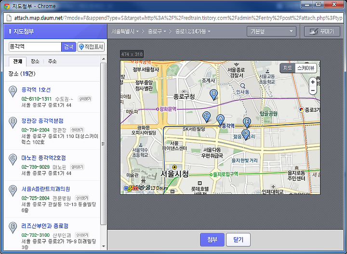Open the 리즈산부인과 종로점 result link
Screen dimensions: 347x254
click(45, 226)
